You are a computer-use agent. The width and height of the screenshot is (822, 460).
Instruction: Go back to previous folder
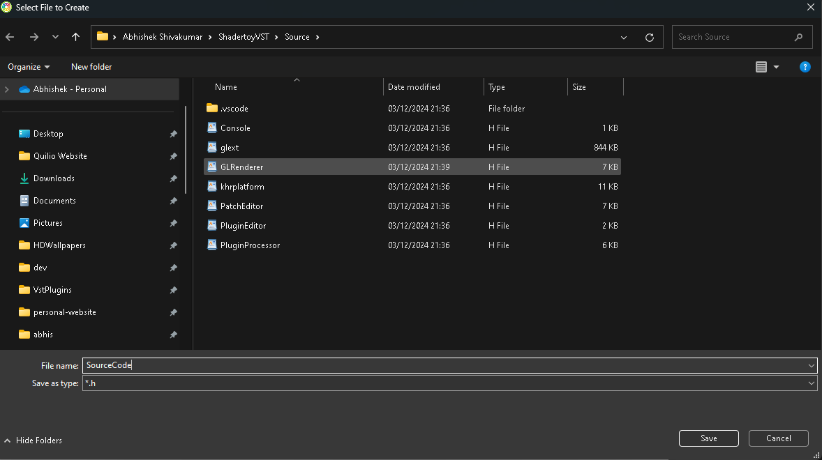tap(10, 37)
